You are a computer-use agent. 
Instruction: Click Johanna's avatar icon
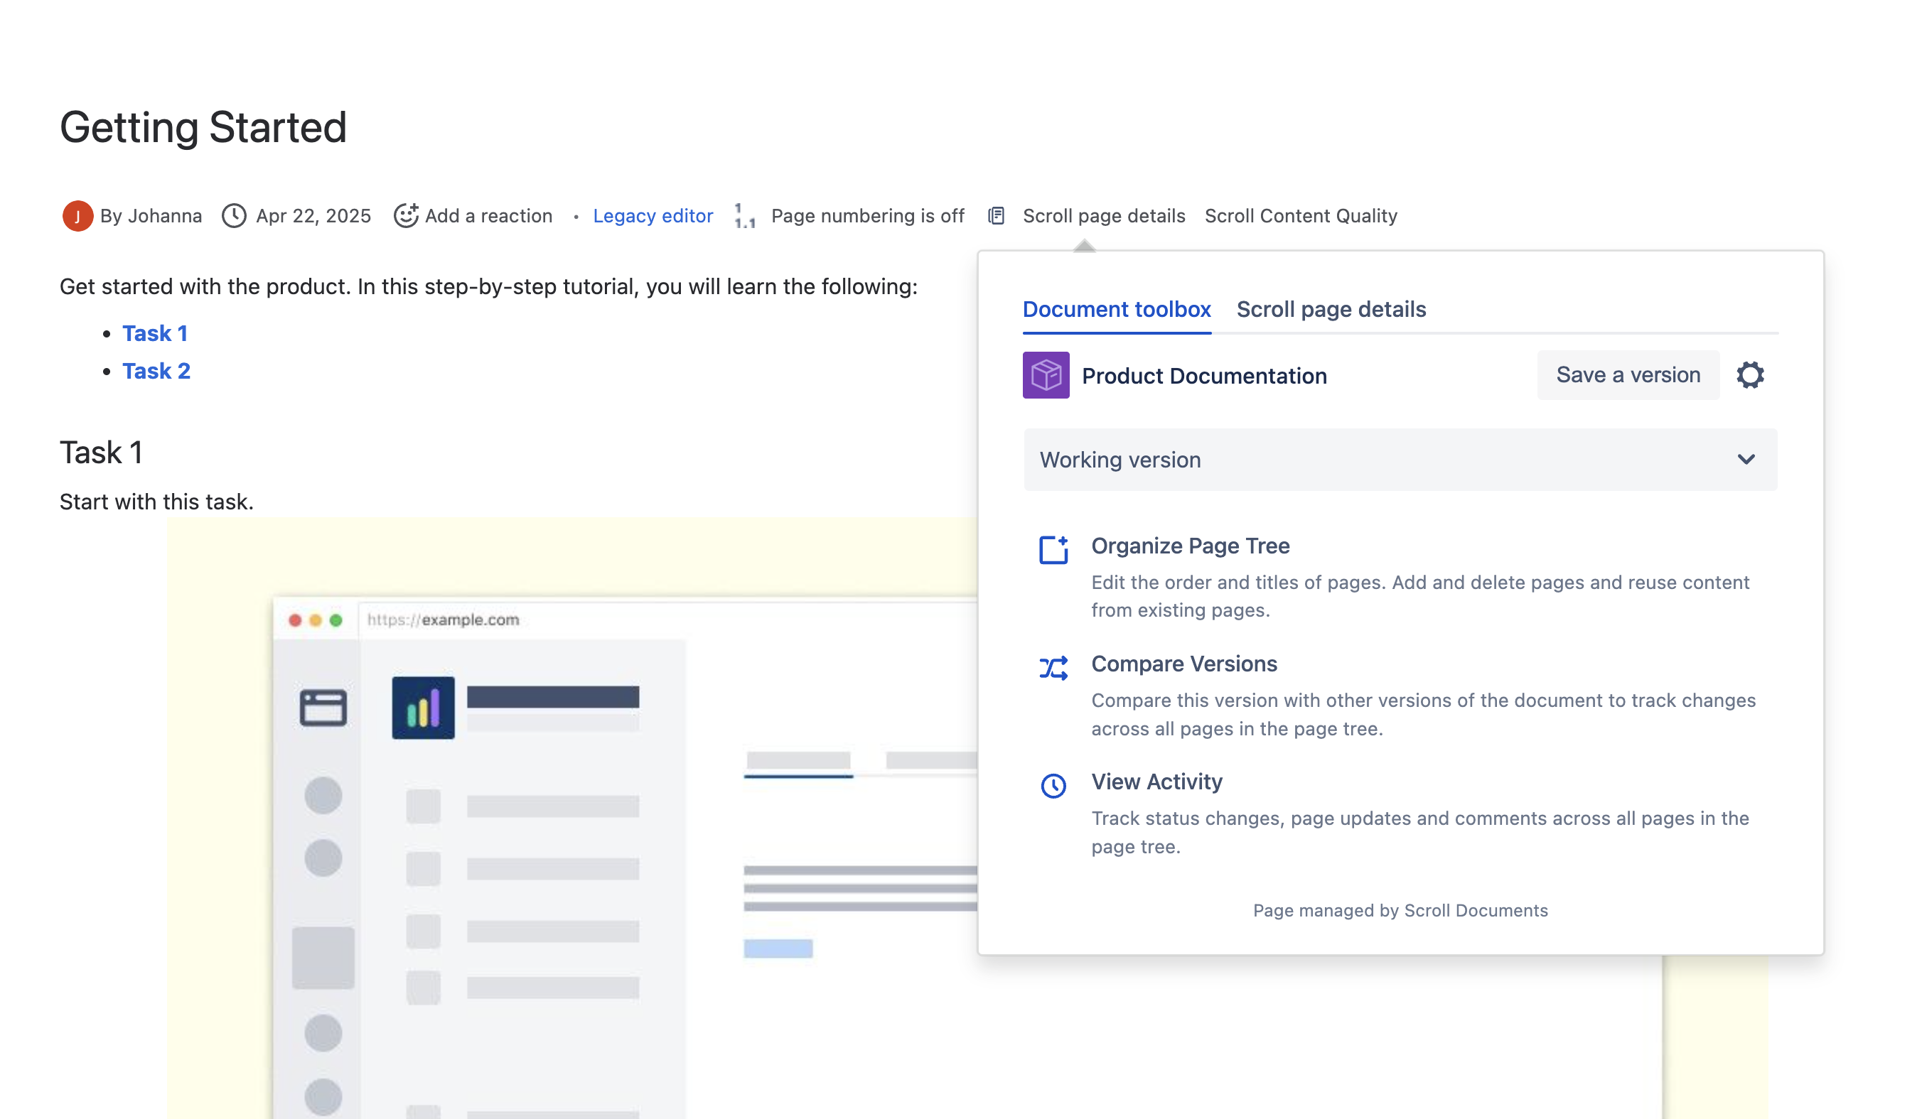(x=79, y=216)
